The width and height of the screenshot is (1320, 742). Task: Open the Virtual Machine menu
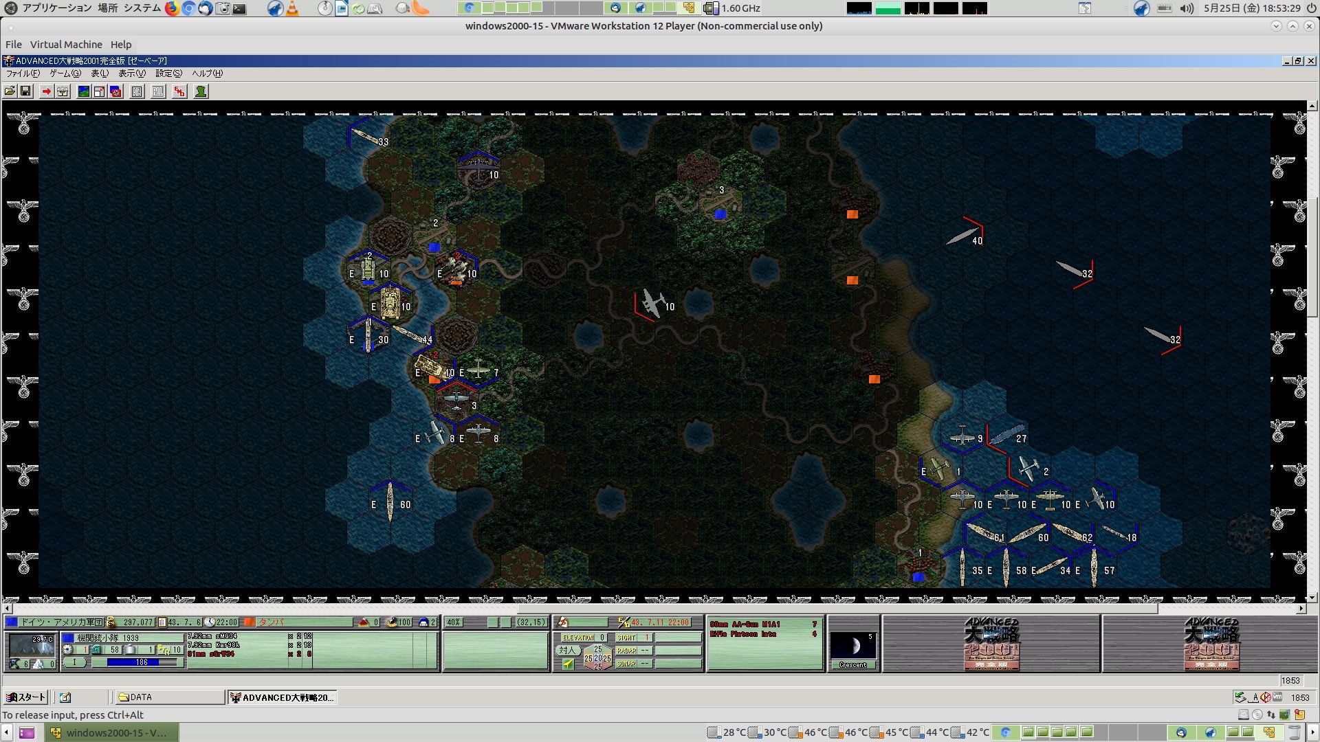point(66,45)
